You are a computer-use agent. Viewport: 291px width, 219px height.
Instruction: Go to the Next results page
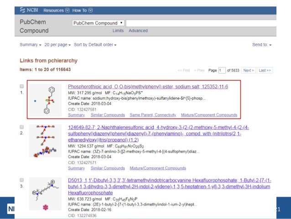[x=249, y=70]
